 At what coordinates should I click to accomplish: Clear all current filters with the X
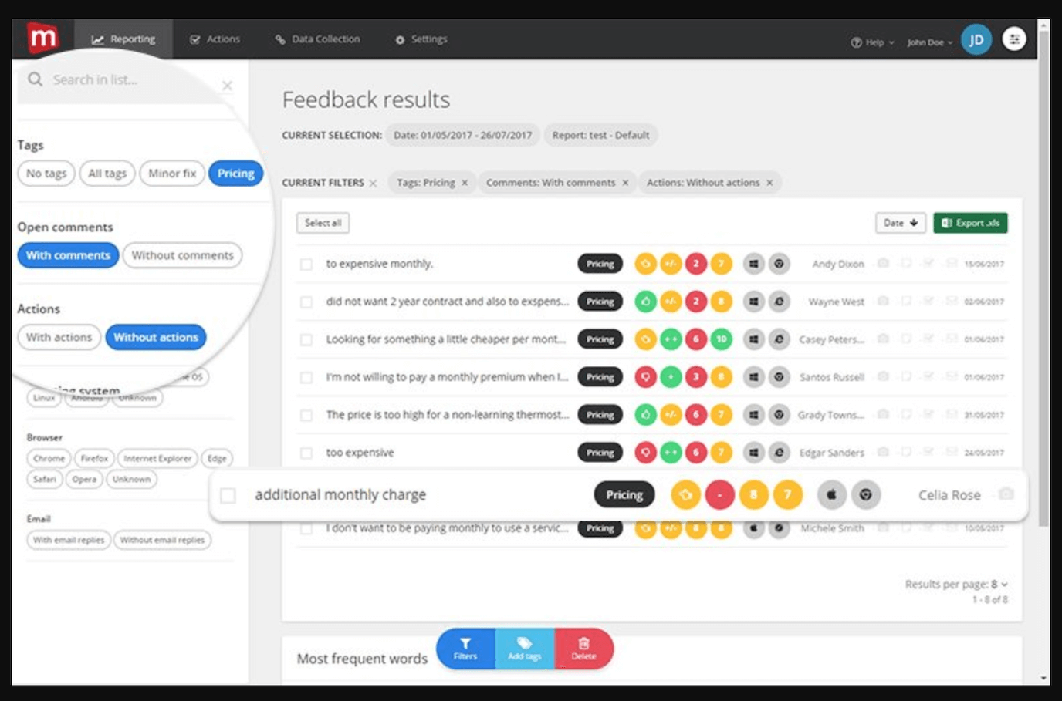click(373, 183)
